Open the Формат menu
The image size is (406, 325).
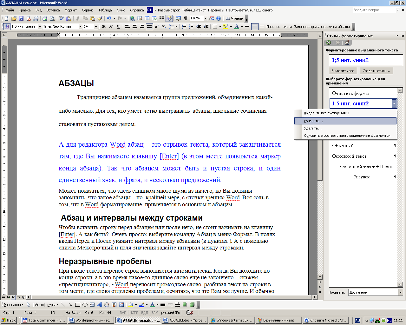71,10
